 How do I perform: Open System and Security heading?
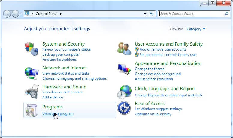click(63, 44)
